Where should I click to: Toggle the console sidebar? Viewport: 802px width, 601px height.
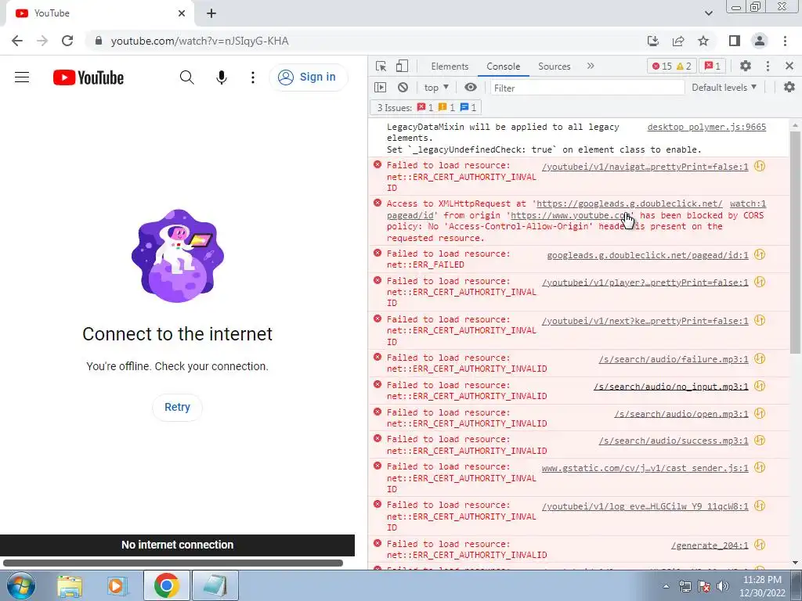pyautogui.click(x=380, y=88)
